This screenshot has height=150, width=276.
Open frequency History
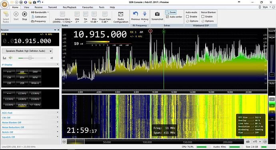tap(144, 14)
